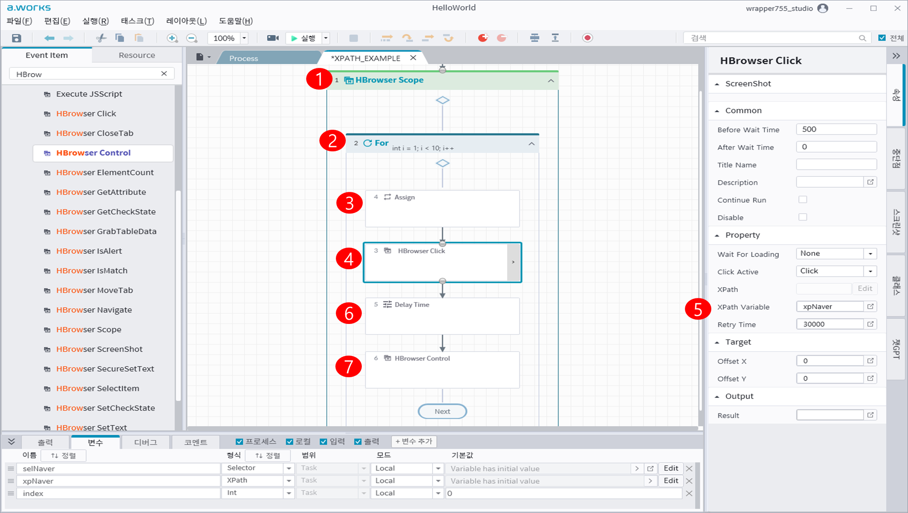Click the video camera icon
The image size is (908, 513).
(273, 38)
